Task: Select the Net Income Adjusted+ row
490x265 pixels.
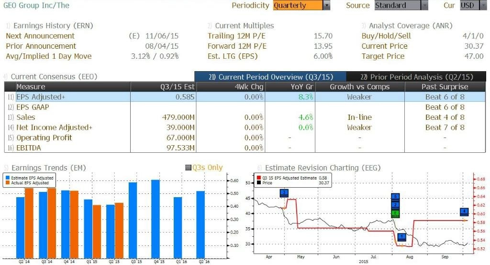Action: pyautogui.click(x=245, y=127)
